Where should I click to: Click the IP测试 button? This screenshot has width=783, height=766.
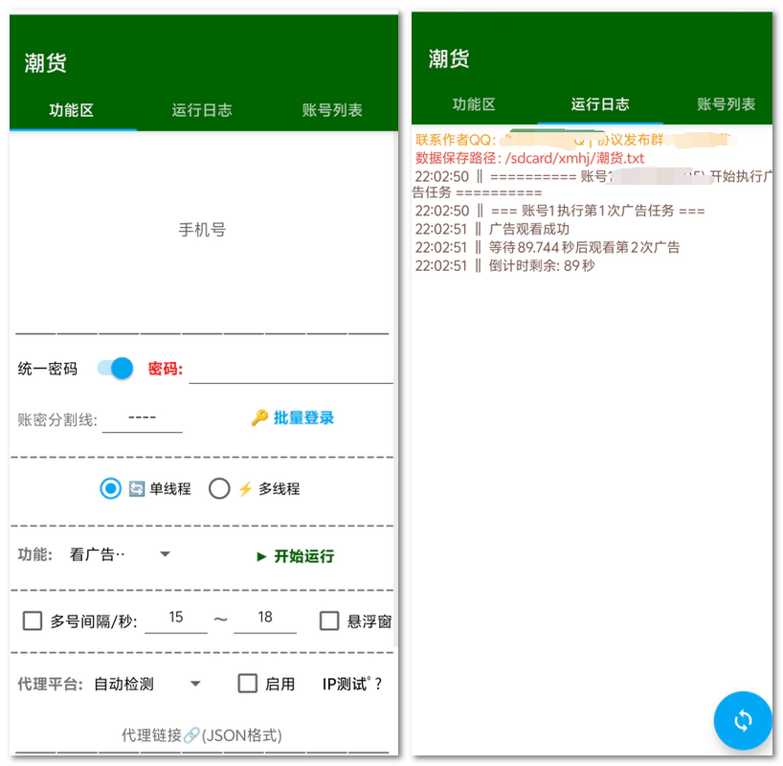click(x=351, y=684)
